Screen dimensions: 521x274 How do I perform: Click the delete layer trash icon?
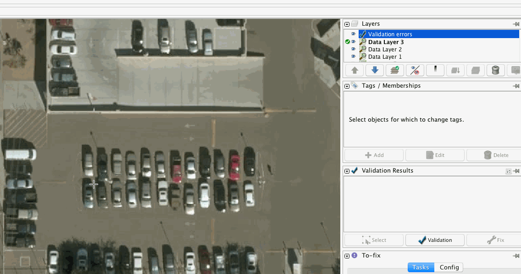[x=495, y=70]
